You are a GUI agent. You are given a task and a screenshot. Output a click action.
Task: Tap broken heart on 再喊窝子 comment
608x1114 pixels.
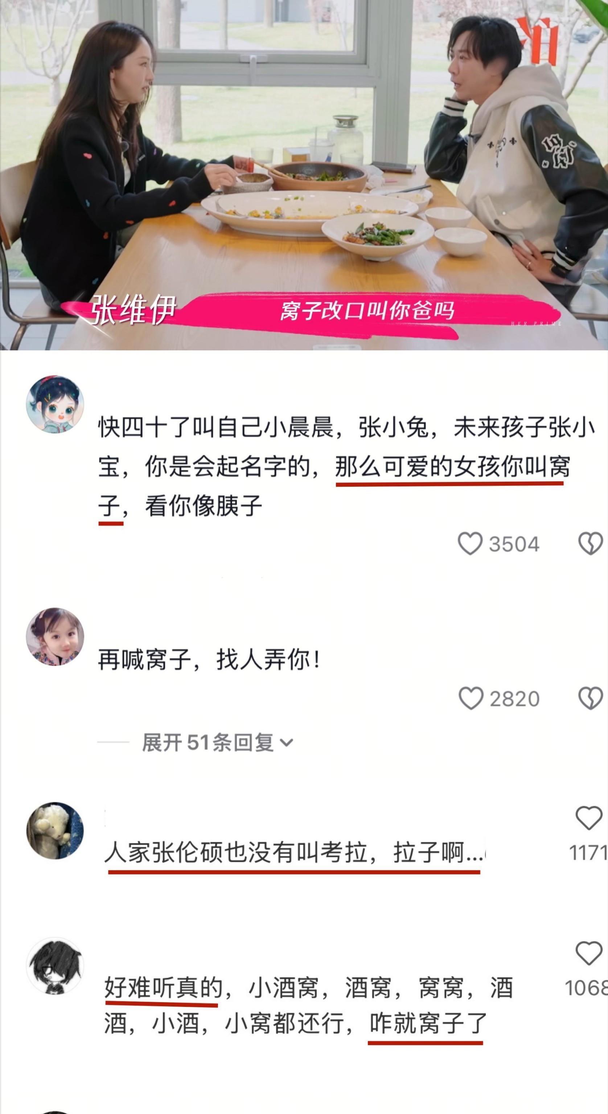(x=590, y=698)
